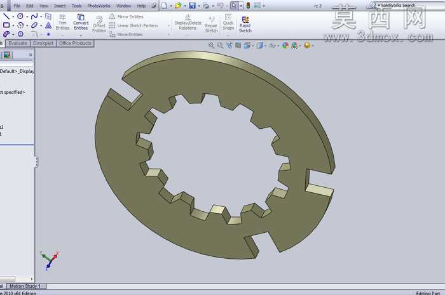Select the Line sketch tool
The image size is (445, 295).
pyautogui.click(x=6, y=16)
